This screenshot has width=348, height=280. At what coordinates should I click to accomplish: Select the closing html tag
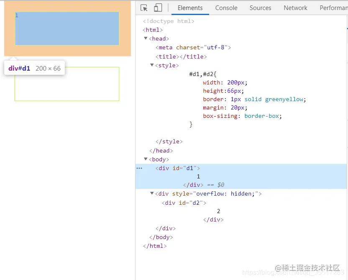[155, 246]
